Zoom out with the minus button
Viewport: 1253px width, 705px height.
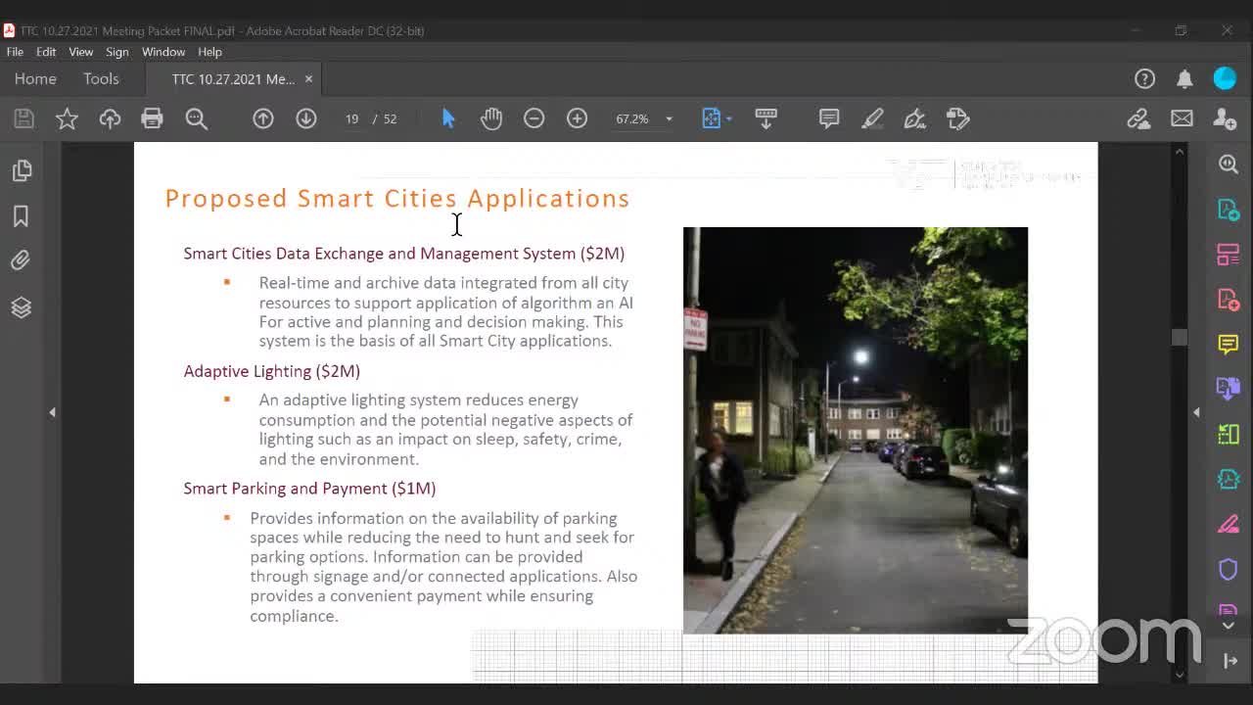point(534,118)
